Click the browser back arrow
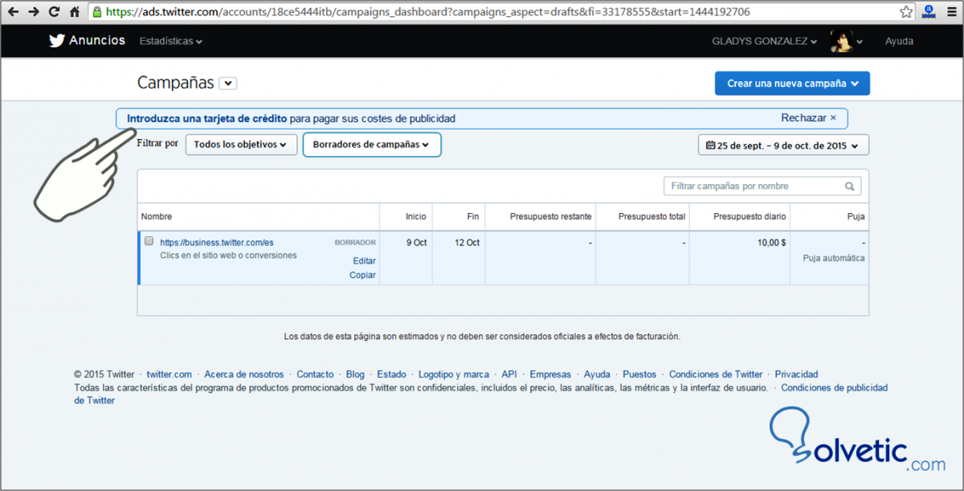 pyautogui.click(x=13, y=12)
